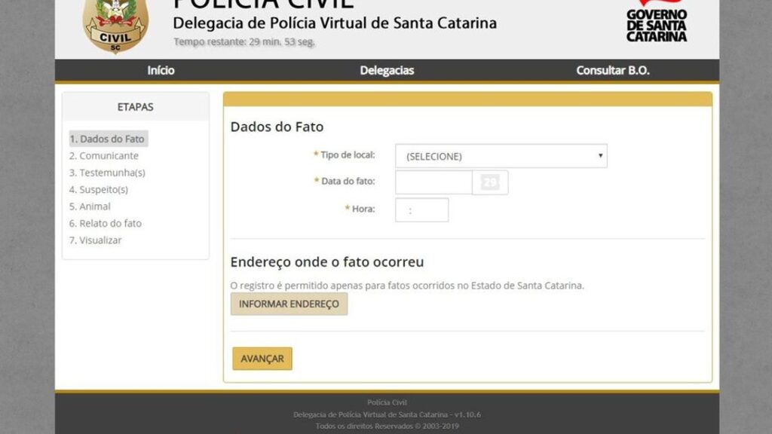Jump to step 4. Suspeito(s)
The width and height of the screenshot is (772, 434).
tap(99, 190)
